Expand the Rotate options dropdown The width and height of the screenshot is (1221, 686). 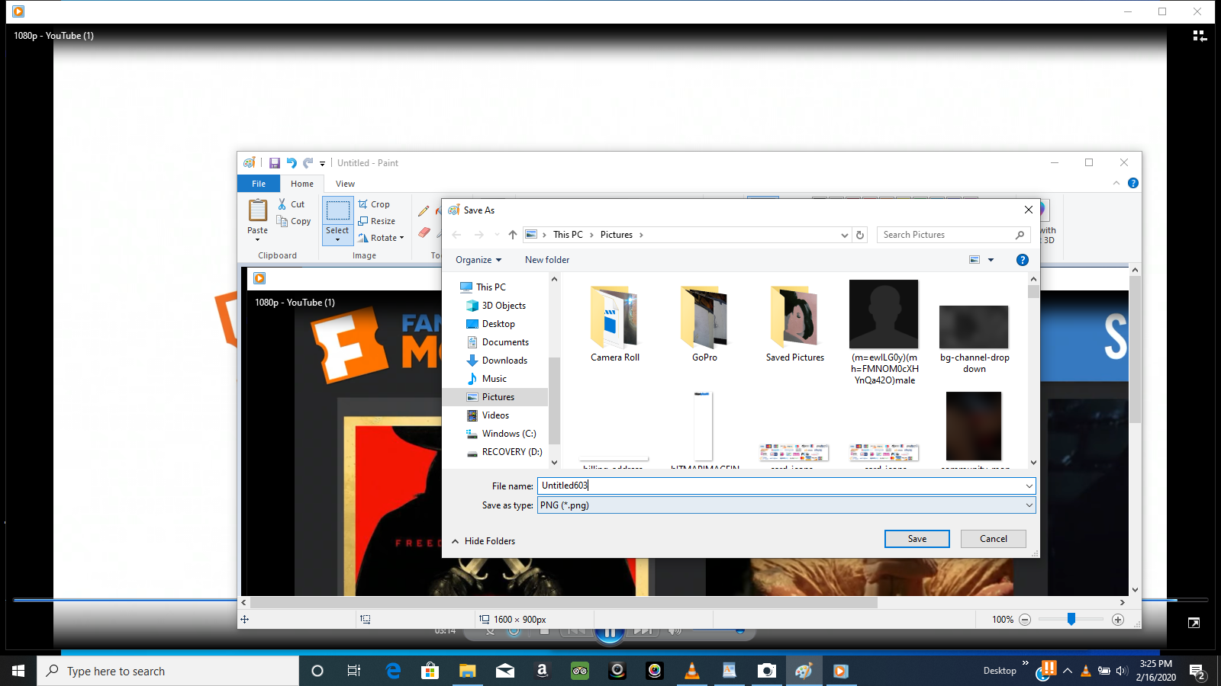coord(402,238)
